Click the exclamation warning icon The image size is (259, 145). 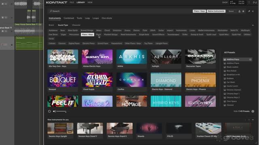[x=249, y=2]
